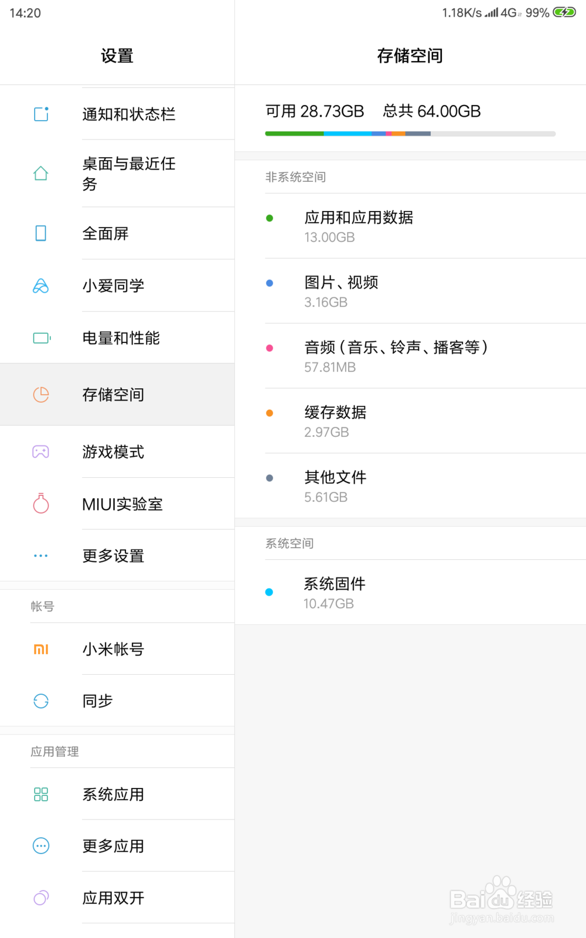Viewport: 586px width, 938px height.
Task: Click the storage usage color bar
Action: (410, 134)
